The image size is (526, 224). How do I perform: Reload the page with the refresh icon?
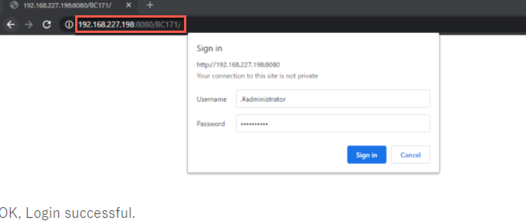[x=47, y=25]
